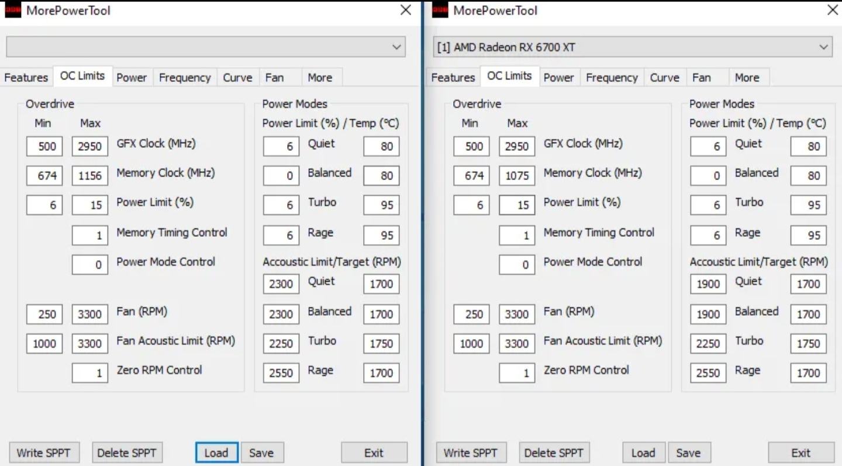Click Load button in right window
Screen dimensions: 842x466
pos(643,453)
